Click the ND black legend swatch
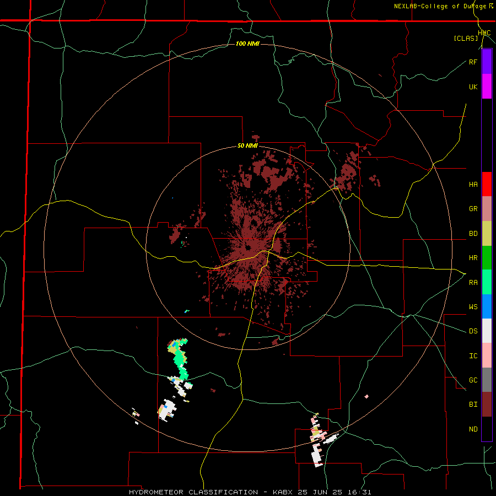 point(487,429)
